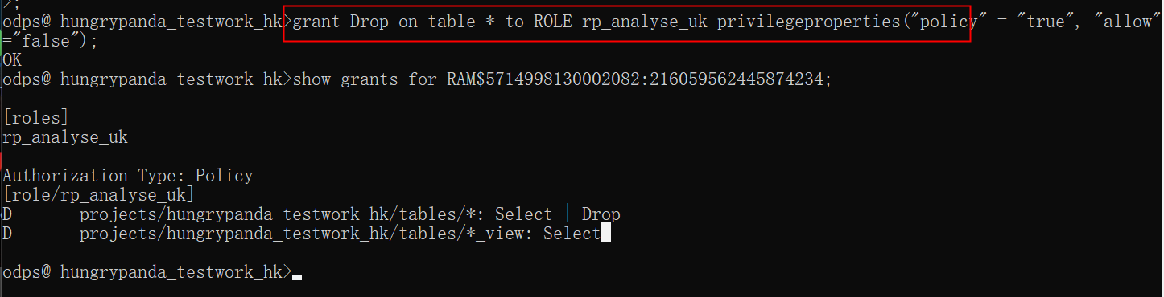Click the show grants for RAM$ command
This screenshot has width=1164, height=297.
563,80
